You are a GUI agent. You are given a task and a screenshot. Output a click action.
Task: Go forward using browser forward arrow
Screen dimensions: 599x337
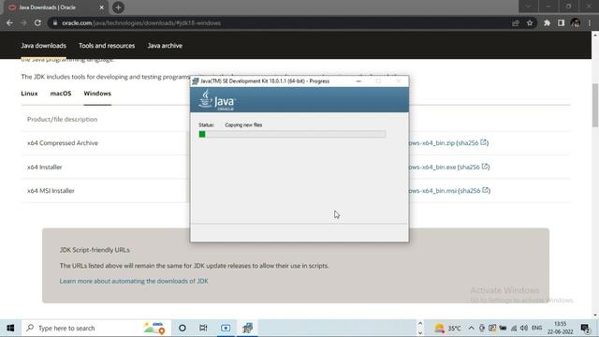click(23, 22)
